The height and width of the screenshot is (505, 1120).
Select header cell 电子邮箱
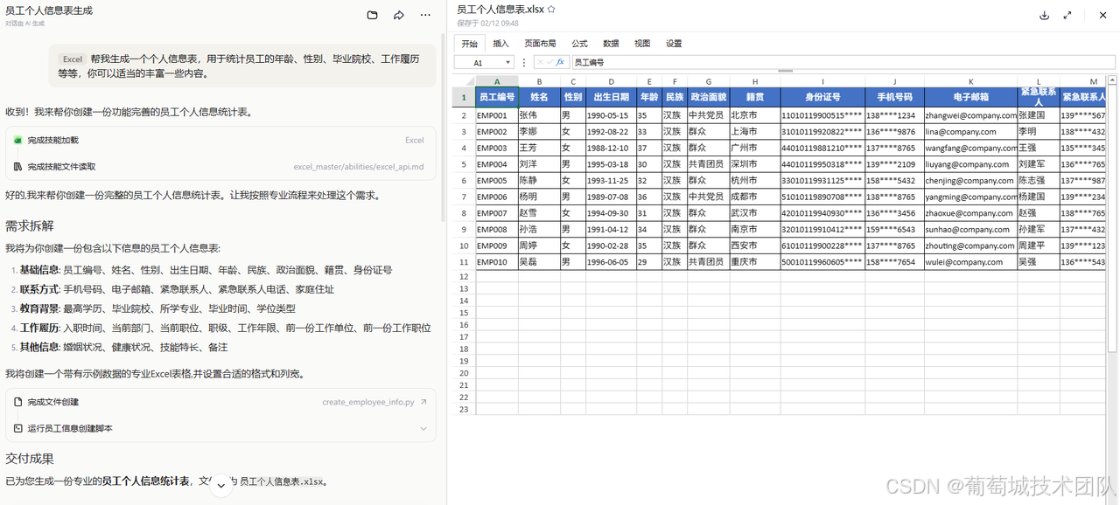[x=970, y=97]
